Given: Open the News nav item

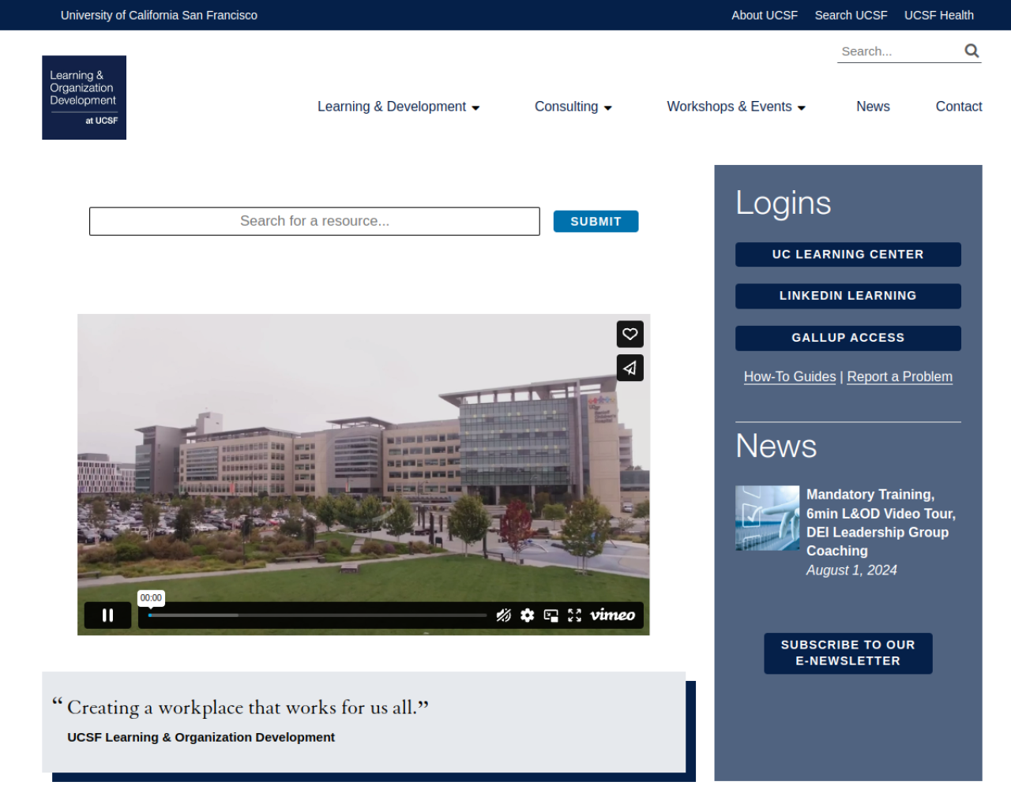Looking at the screenshot, I should 873,107.
